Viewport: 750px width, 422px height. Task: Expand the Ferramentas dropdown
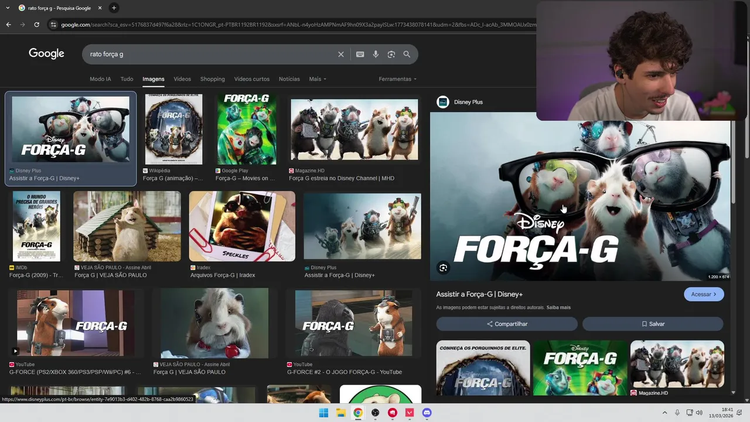[x=398, y=79]
